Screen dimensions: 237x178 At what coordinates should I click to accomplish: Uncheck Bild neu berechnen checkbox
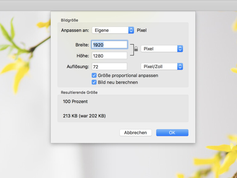coord(94,82)
